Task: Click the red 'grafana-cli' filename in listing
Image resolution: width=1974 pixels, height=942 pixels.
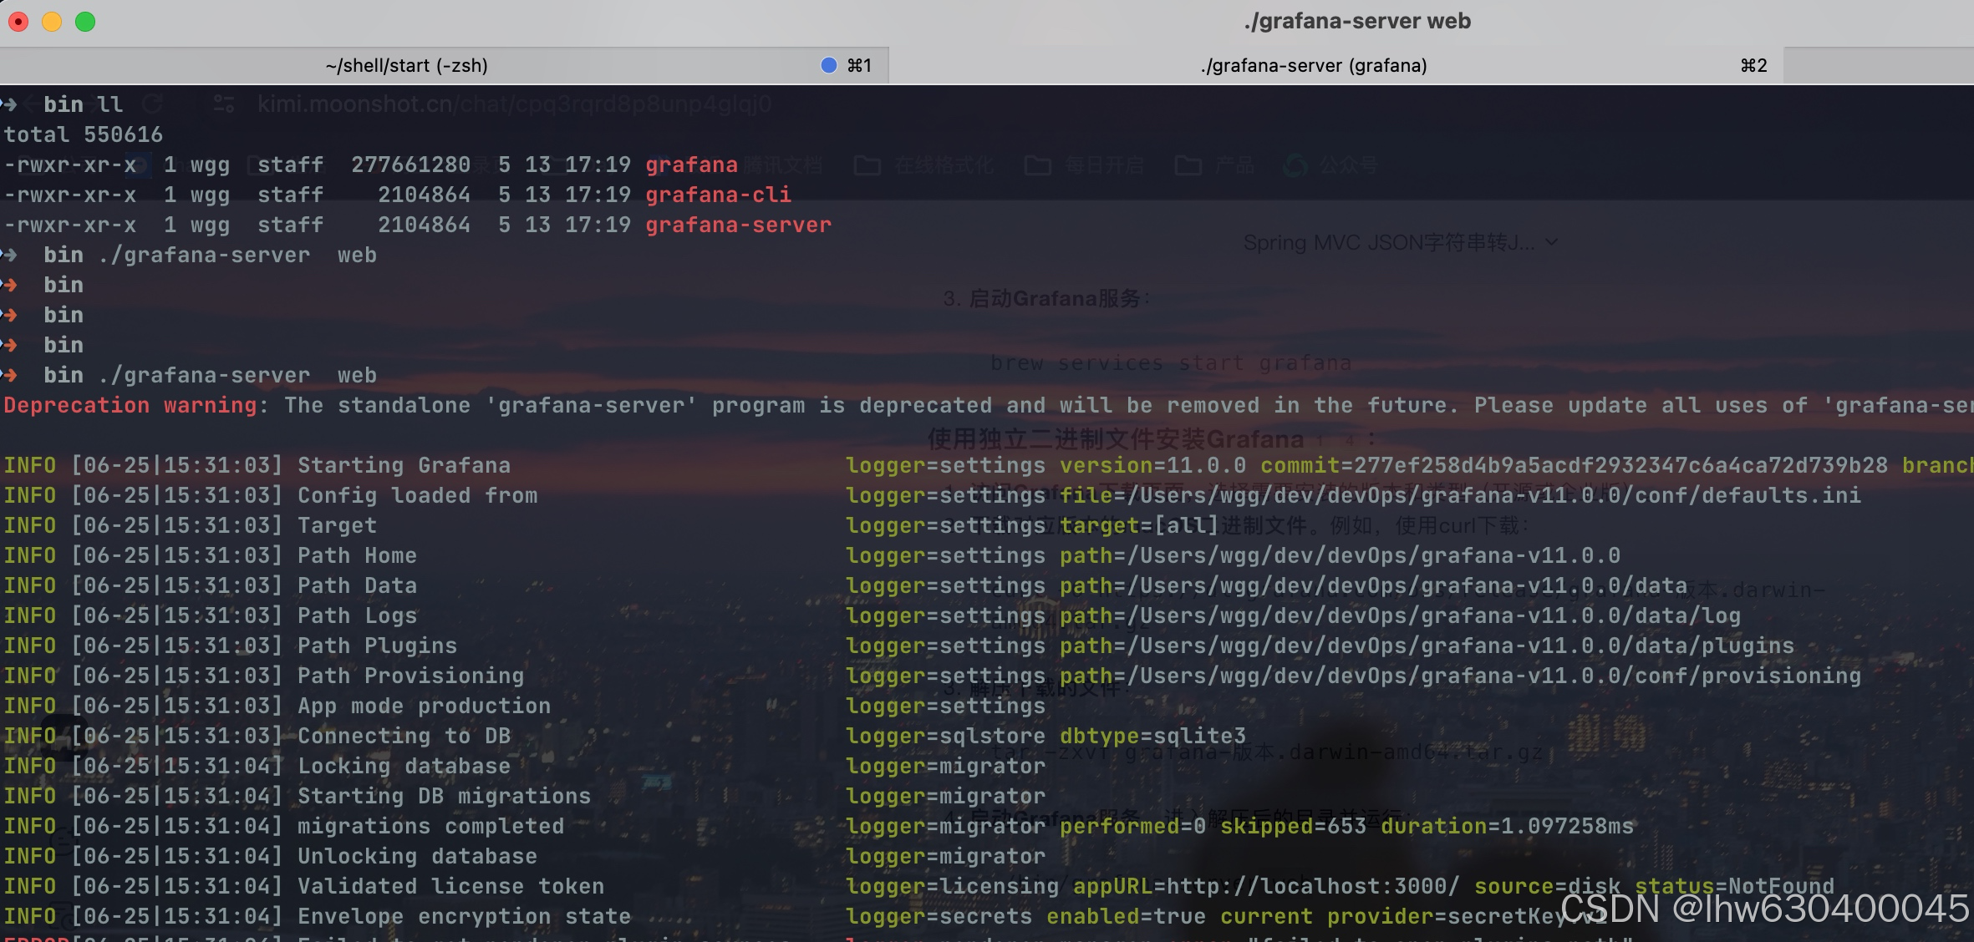Action: pos(717,195)
